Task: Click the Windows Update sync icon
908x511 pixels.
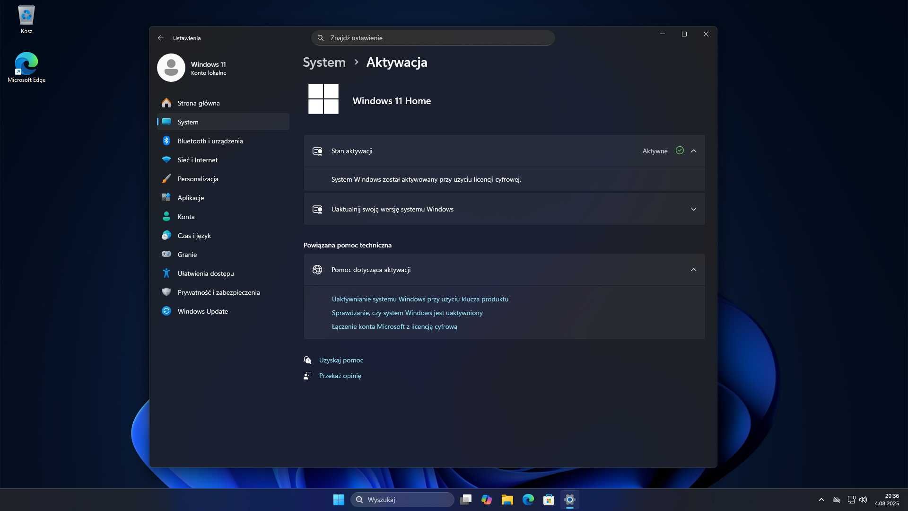Action: 166,311
